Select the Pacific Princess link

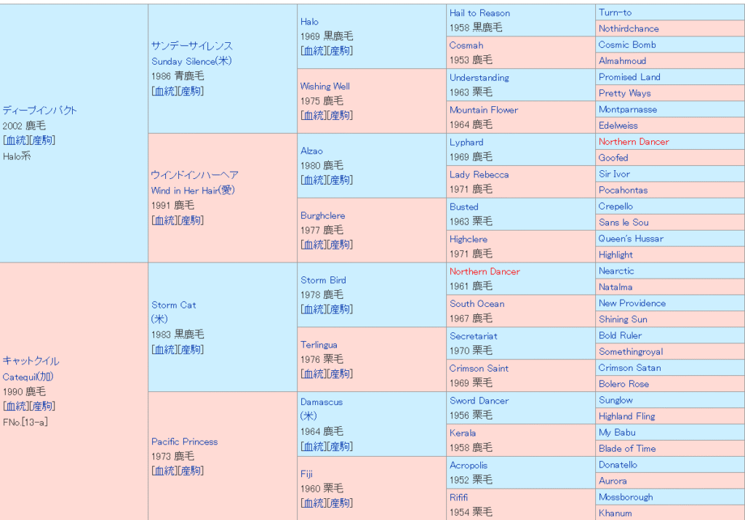[x=184, y=441]
